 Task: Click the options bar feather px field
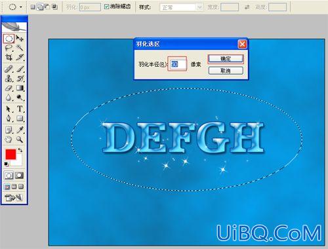(90, 7)
